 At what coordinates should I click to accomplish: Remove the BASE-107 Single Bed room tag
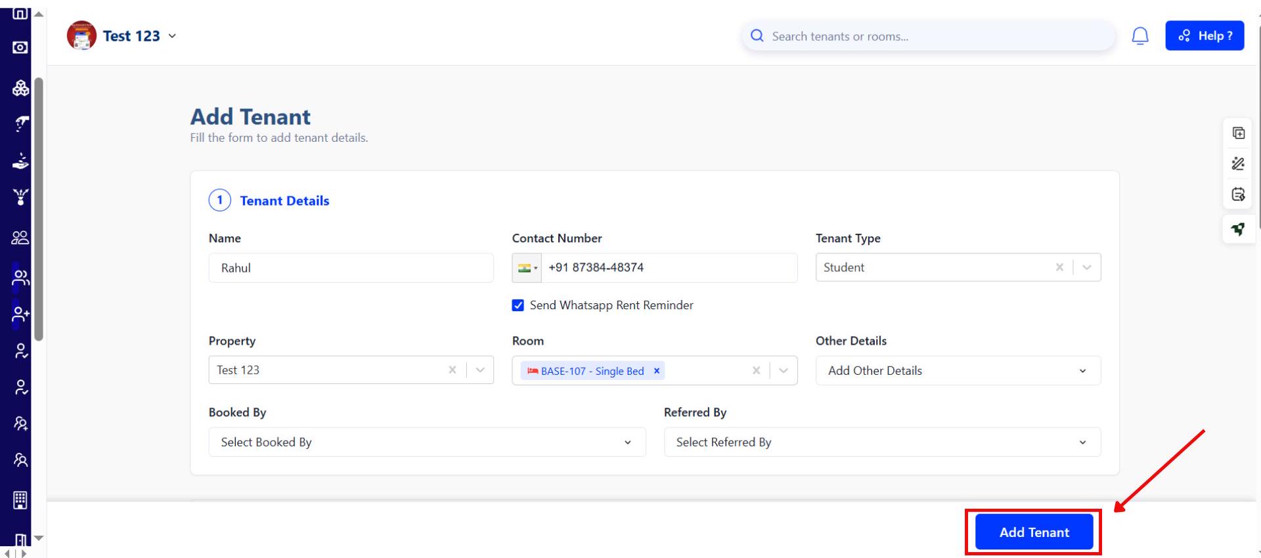tap(656, 371)
